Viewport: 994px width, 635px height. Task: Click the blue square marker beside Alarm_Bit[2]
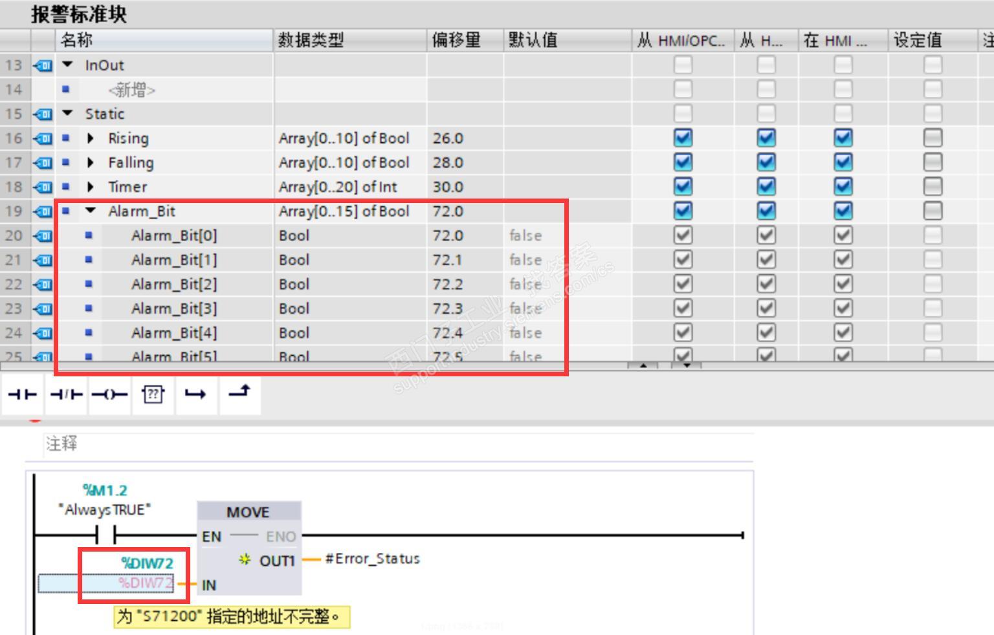coord(89,284)
